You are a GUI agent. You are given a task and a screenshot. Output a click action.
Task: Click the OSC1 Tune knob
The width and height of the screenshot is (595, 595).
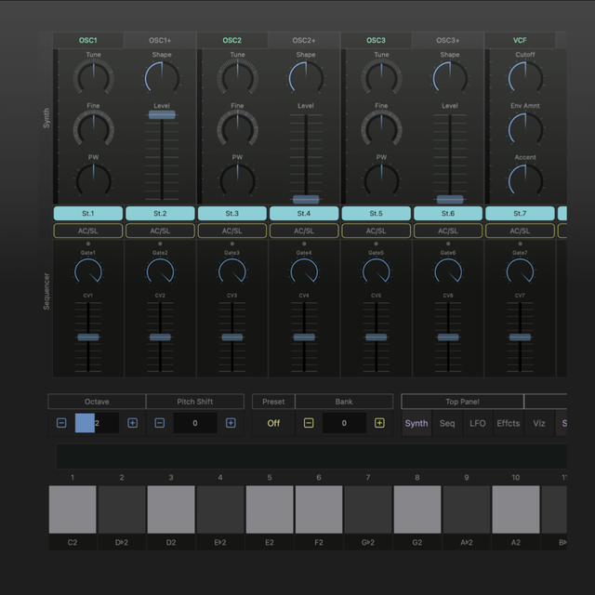[x=94, y=77]
